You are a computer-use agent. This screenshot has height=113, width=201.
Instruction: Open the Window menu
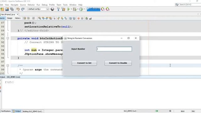tap(73, 5)
